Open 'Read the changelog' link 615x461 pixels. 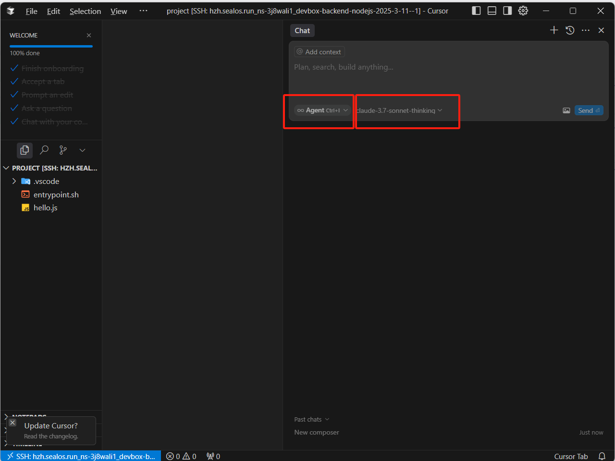(x=50, y=436)
